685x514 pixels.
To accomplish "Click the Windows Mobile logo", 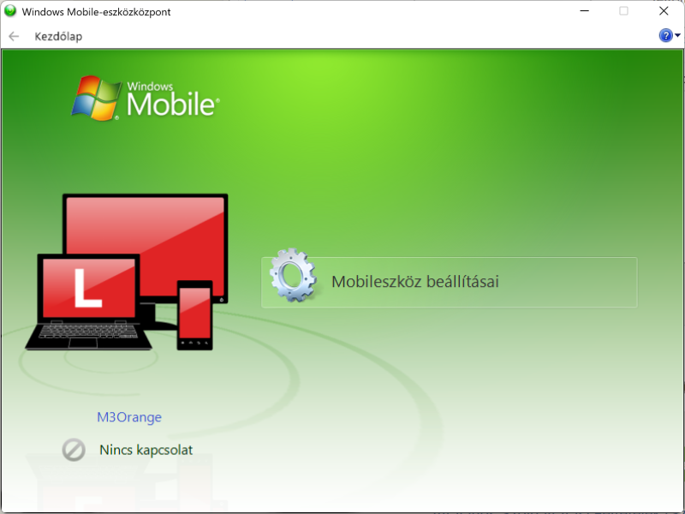I will pyautogui.click(x=146, y=99).
